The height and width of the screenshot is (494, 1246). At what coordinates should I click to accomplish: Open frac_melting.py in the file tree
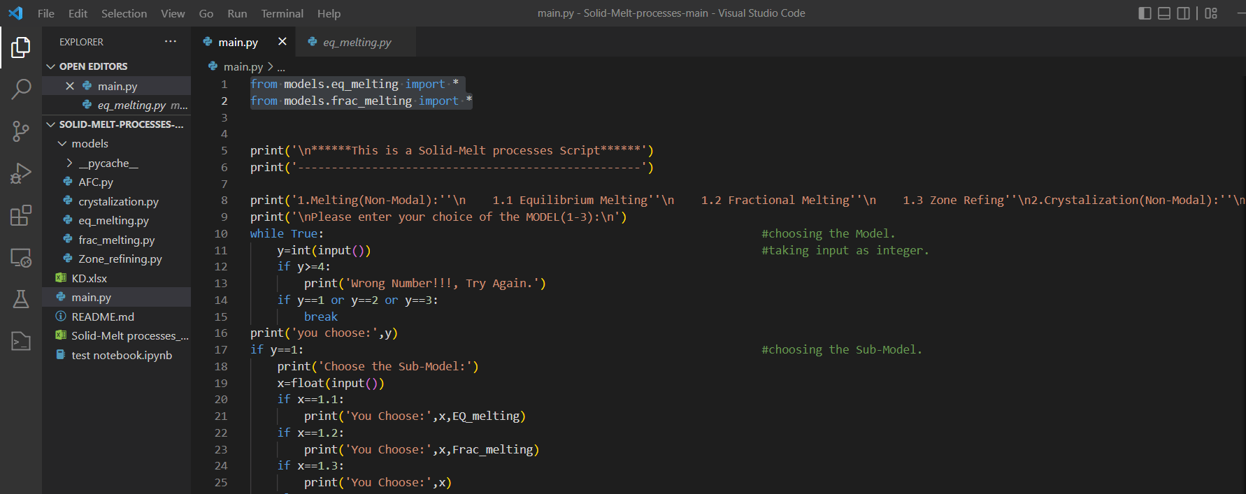point(116,240)
